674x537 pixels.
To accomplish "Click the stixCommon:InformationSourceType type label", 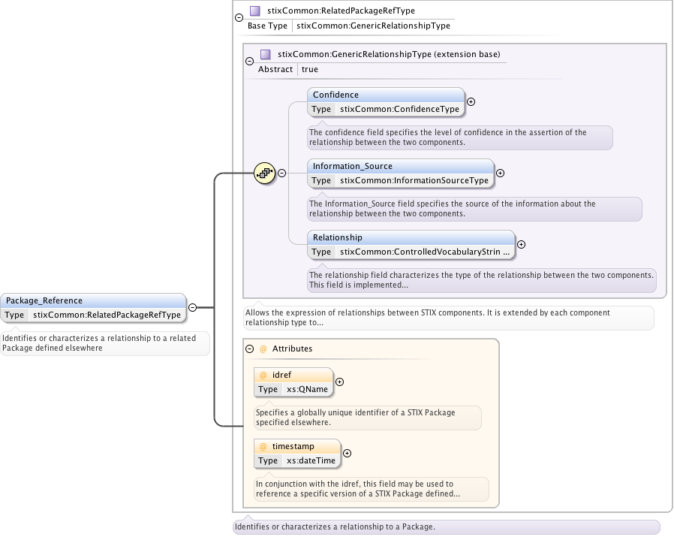I will (414, 180).
